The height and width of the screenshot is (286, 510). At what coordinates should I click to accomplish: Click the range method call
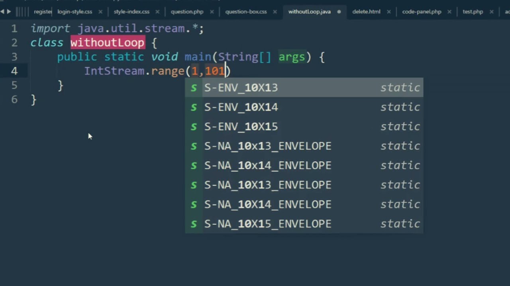(x=168, y=71)
